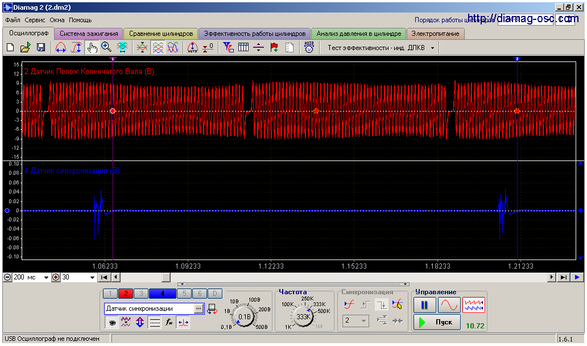Image resolution: width=587 pixels, height=346 pixels.
Task: Play the recording with the blue arrow
Action: pos(577,278)
